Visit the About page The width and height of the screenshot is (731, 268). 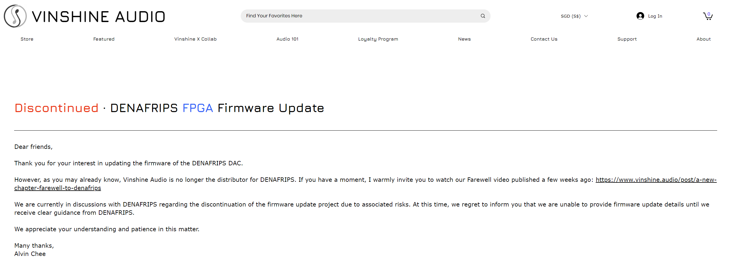[703, 39]
